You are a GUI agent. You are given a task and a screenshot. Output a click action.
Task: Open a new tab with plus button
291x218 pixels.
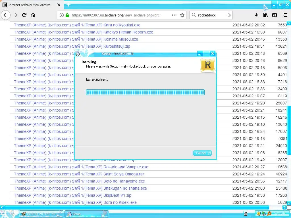click(x=68, y=5)
